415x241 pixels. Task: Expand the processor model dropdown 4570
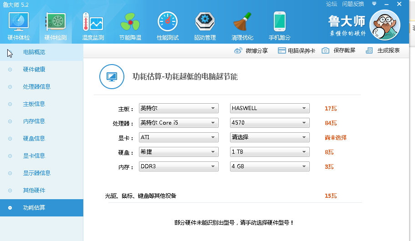tap(270, 123)
